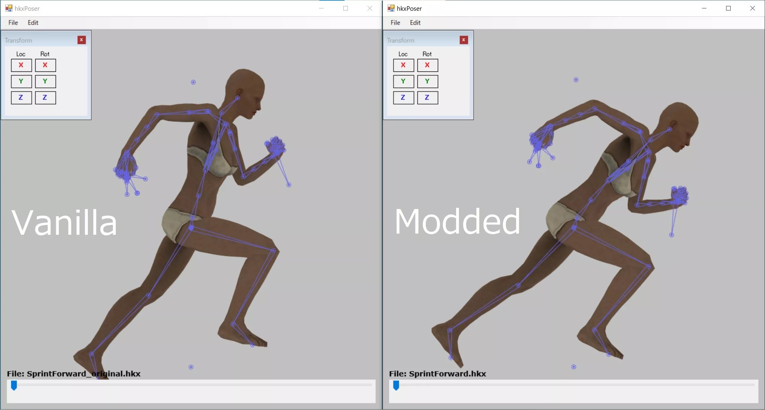Screen dimensions: 765x410
Task: Click Transform panel title in Modded window
Action: tap(400, 40)
